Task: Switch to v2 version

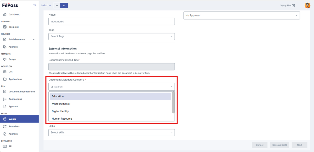Action: pos(64,5)
